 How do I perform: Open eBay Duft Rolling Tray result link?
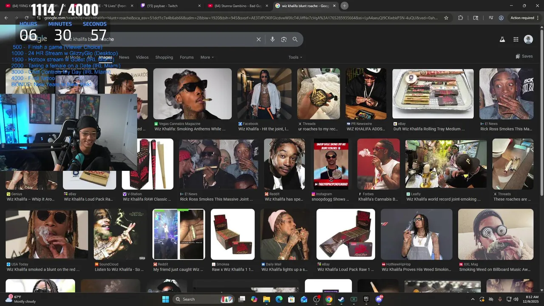tap(429, 129)
